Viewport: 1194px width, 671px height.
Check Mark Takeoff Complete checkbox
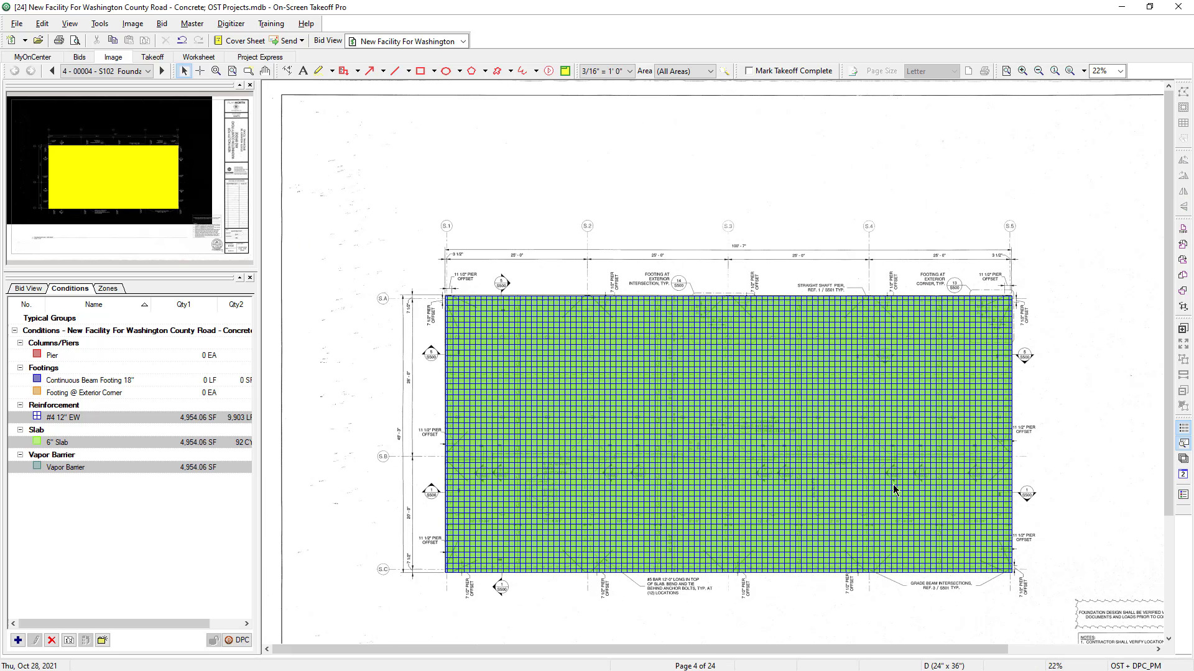coord(749,71)
